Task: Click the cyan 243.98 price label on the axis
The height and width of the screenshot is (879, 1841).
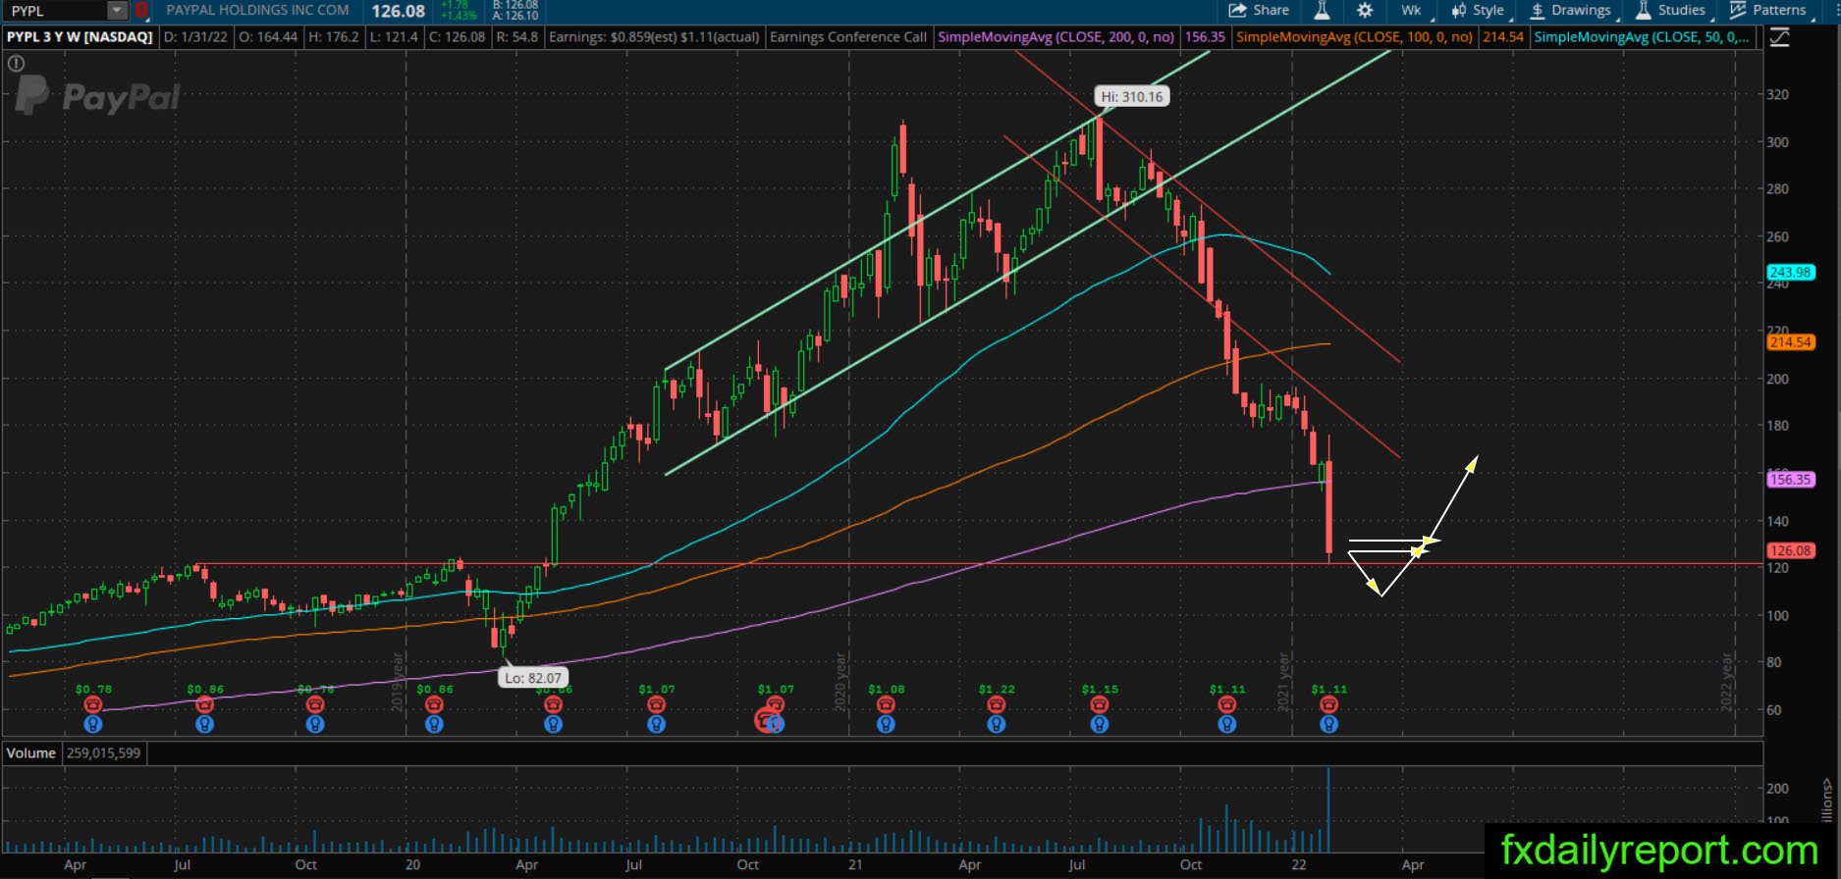Action: 1790,273
